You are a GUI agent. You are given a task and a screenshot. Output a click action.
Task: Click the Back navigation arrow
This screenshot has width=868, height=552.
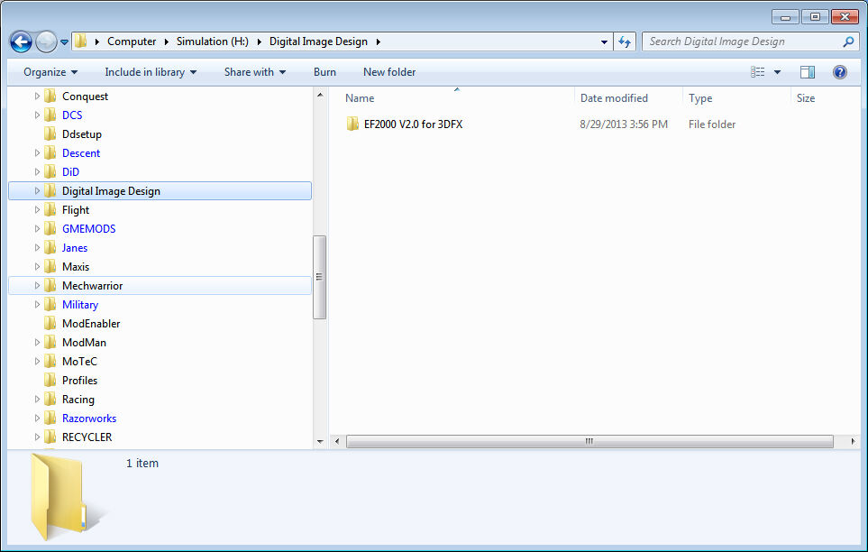click(21, 41)
